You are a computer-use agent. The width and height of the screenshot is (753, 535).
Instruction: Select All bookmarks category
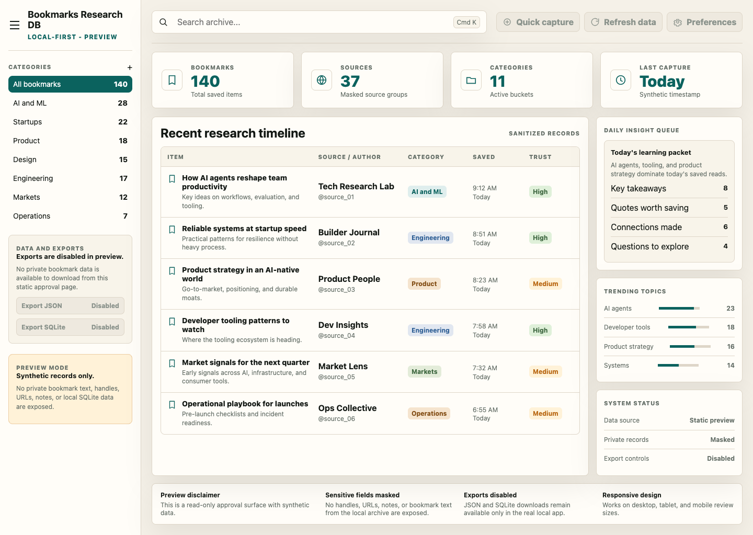70,84
